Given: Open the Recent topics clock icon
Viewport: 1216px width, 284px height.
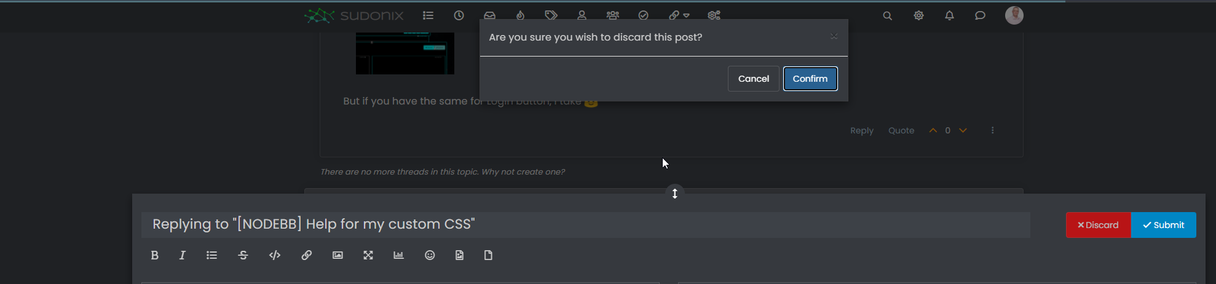Looking at the screenshot, I should [x=459, y=15].
